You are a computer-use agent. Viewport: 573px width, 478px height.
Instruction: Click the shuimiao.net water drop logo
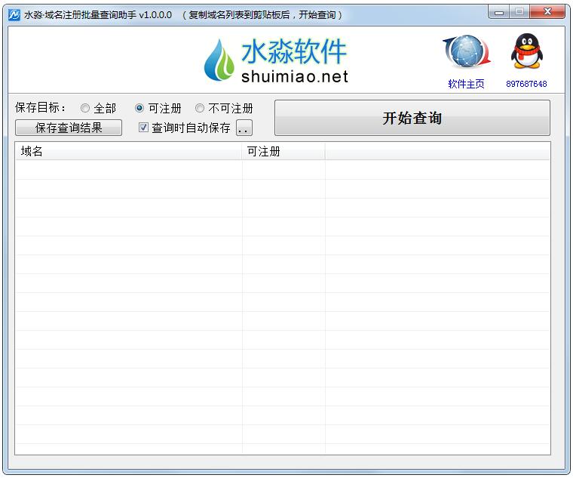point(219,60)
